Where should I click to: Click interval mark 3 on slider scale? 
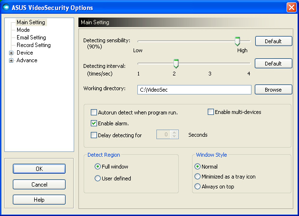210,74
